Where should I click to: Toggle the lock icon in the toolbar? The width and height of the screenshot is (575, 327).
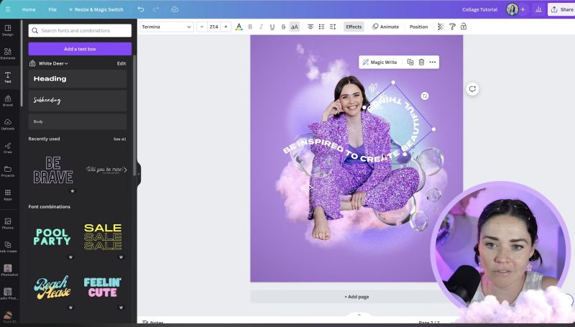(x=464, y=27)
